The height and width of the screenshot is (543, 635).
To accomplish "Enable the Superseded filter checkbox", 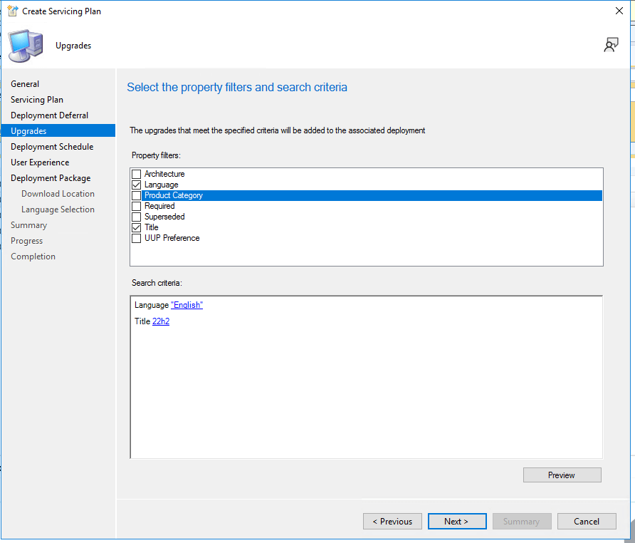I will pos(135,216).
